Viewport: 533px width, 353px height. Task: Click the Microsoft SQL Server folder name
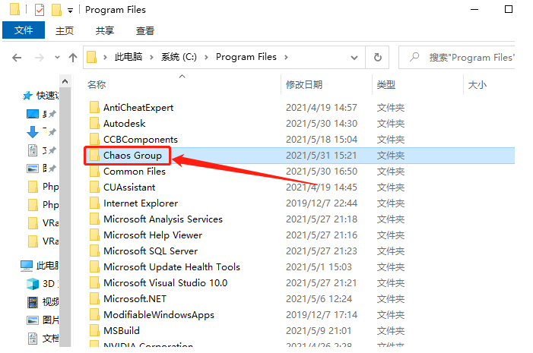(x=151, y=251)
